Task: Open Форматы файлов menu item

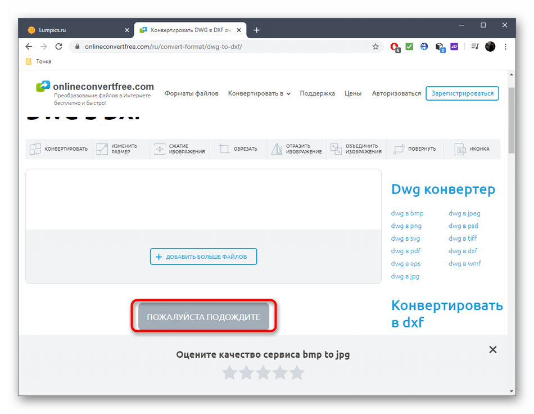Action: tap(191, 93)
